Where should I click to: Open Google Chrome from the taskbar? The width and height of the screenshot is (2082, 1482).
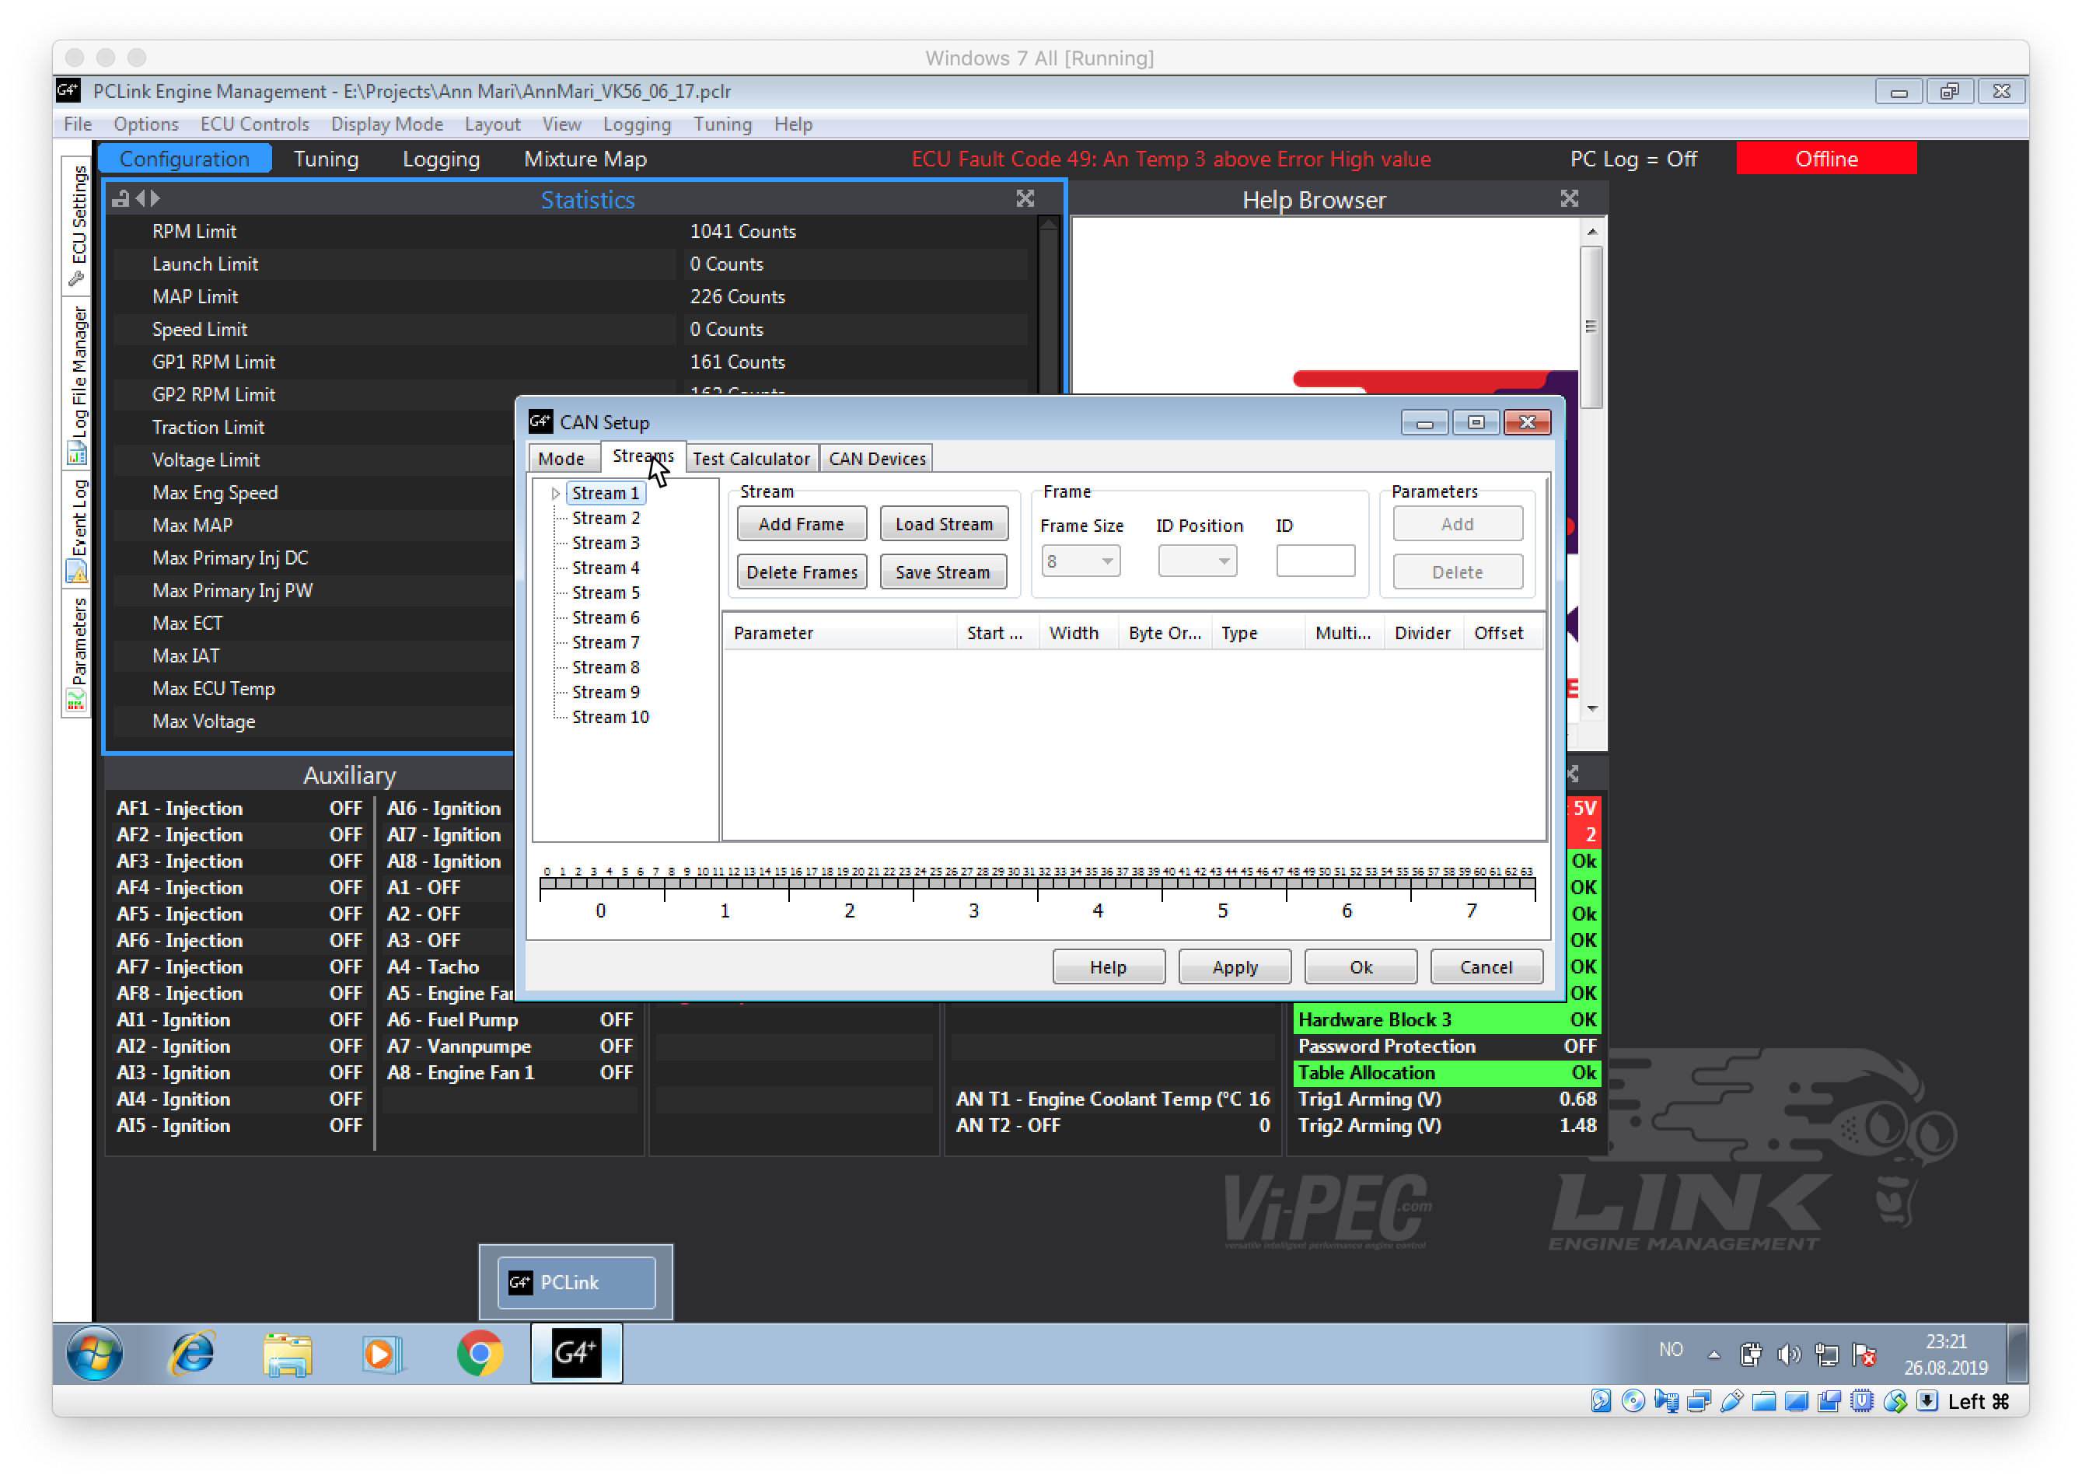[x=480, y=1352]
